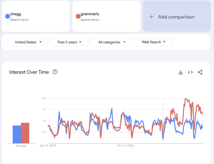Click the blue chegg color dot
The image size is (214, 164).
click(x=7, y=16)
